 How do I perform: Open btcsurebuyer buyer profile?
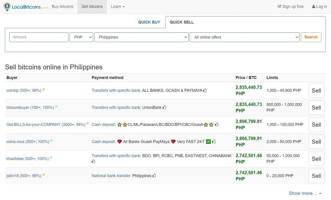coord(30,108)
